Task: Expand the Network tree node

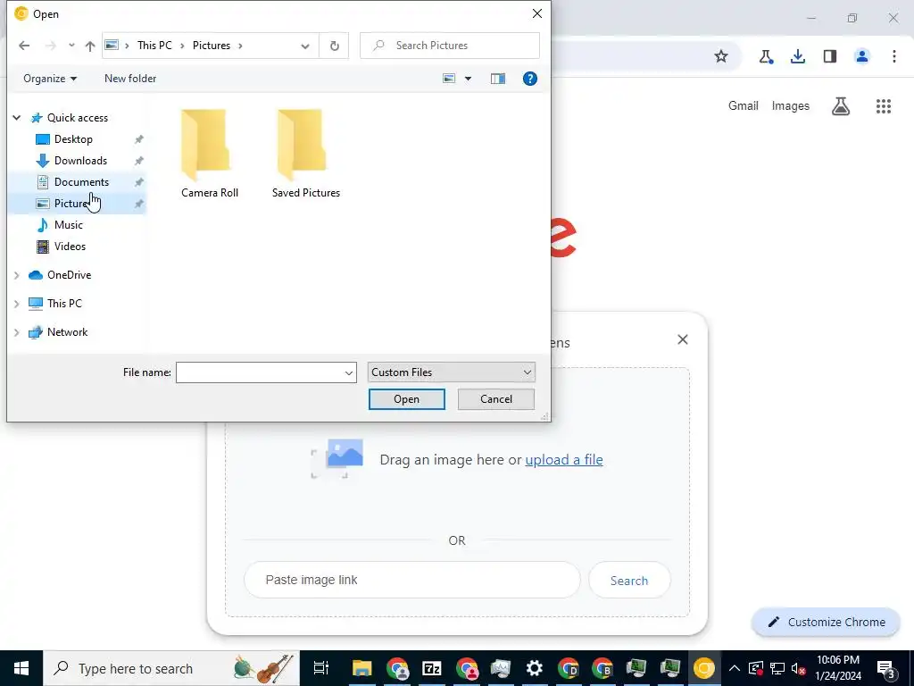Action: coord(17,332)
